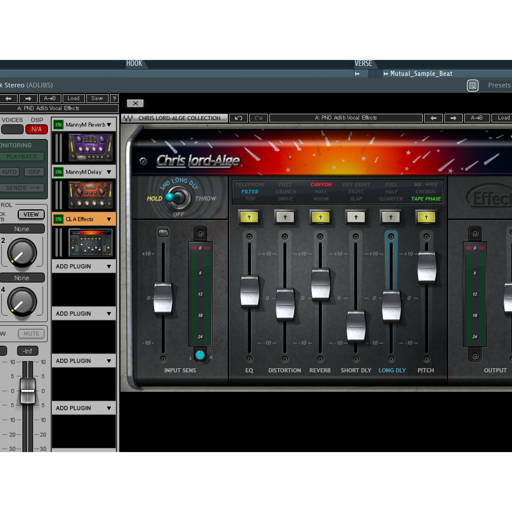Screen dimensions: 512x512
Task: Click the EQ fader handle
Action: coord(250,292)
